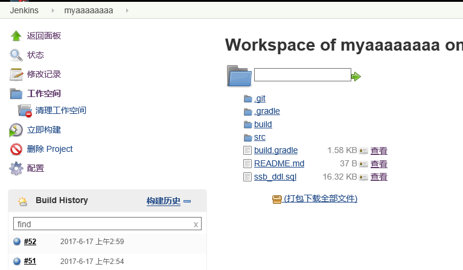Expand the Jenkins breadcrumb arrow
Screen dimensions: 463x270
click(53, 11)
